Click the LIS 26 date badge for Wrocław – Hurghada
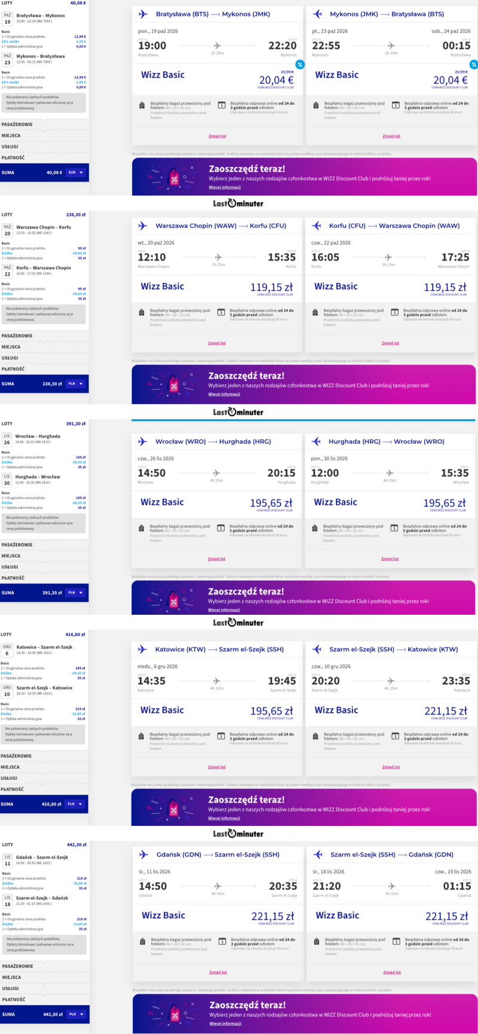This screenshot has width=478, height=1034. coord(7,439)
